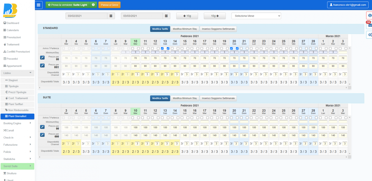Viewport: 372px width, 181px height.
Task: Open messages envelope with 14 badge
Action: [369, 25]
